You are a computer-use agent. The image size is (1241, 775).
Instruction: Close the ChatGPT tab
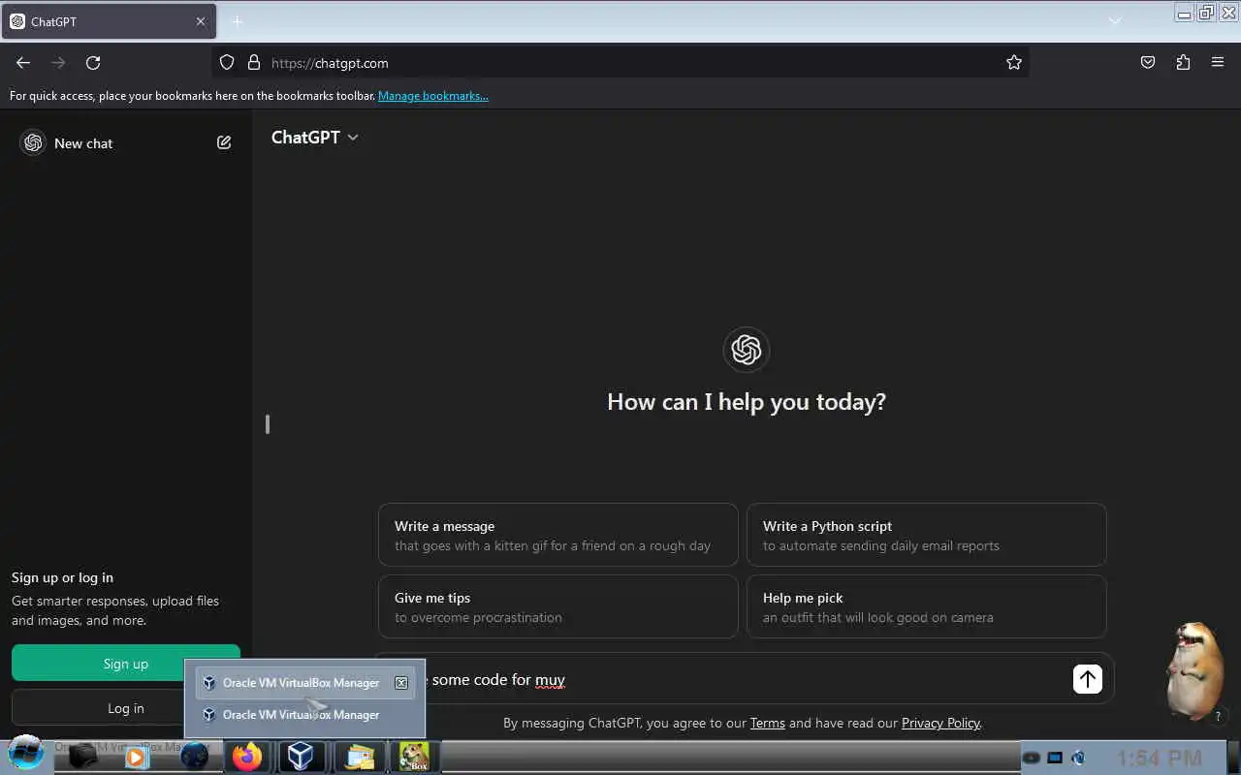tap(201, 21)
